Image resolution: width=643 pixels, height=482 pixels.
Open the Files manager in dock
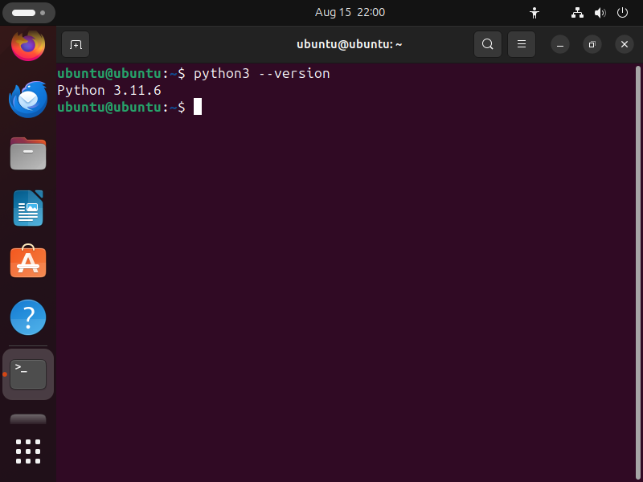pos(28,153)
